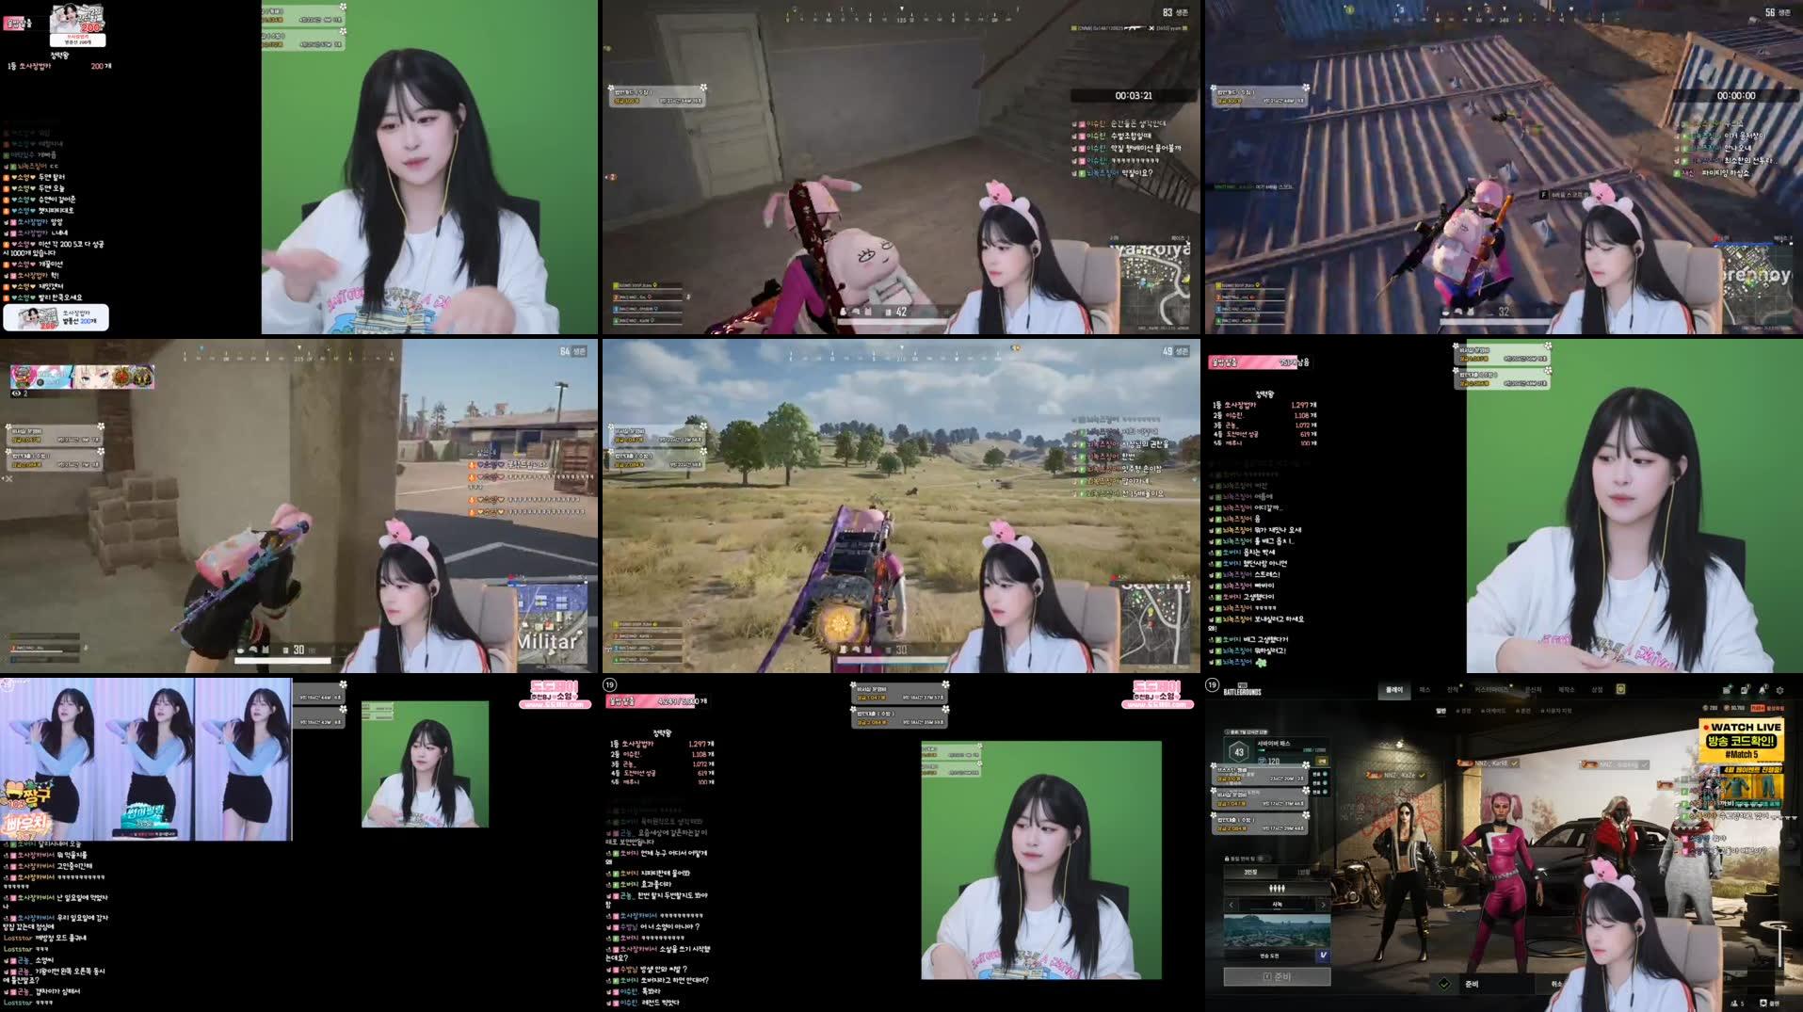Screen dimensions: 1803x1012
Task: Click the PUBG Battlegrounds logo in the lobby
Action: click(x=1242, y=689)
